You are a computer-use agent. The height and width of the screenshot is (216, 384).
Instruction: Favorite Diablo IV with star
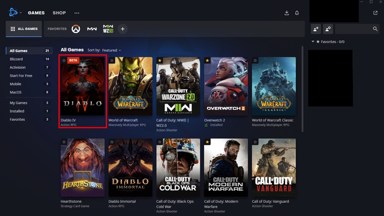64,60
